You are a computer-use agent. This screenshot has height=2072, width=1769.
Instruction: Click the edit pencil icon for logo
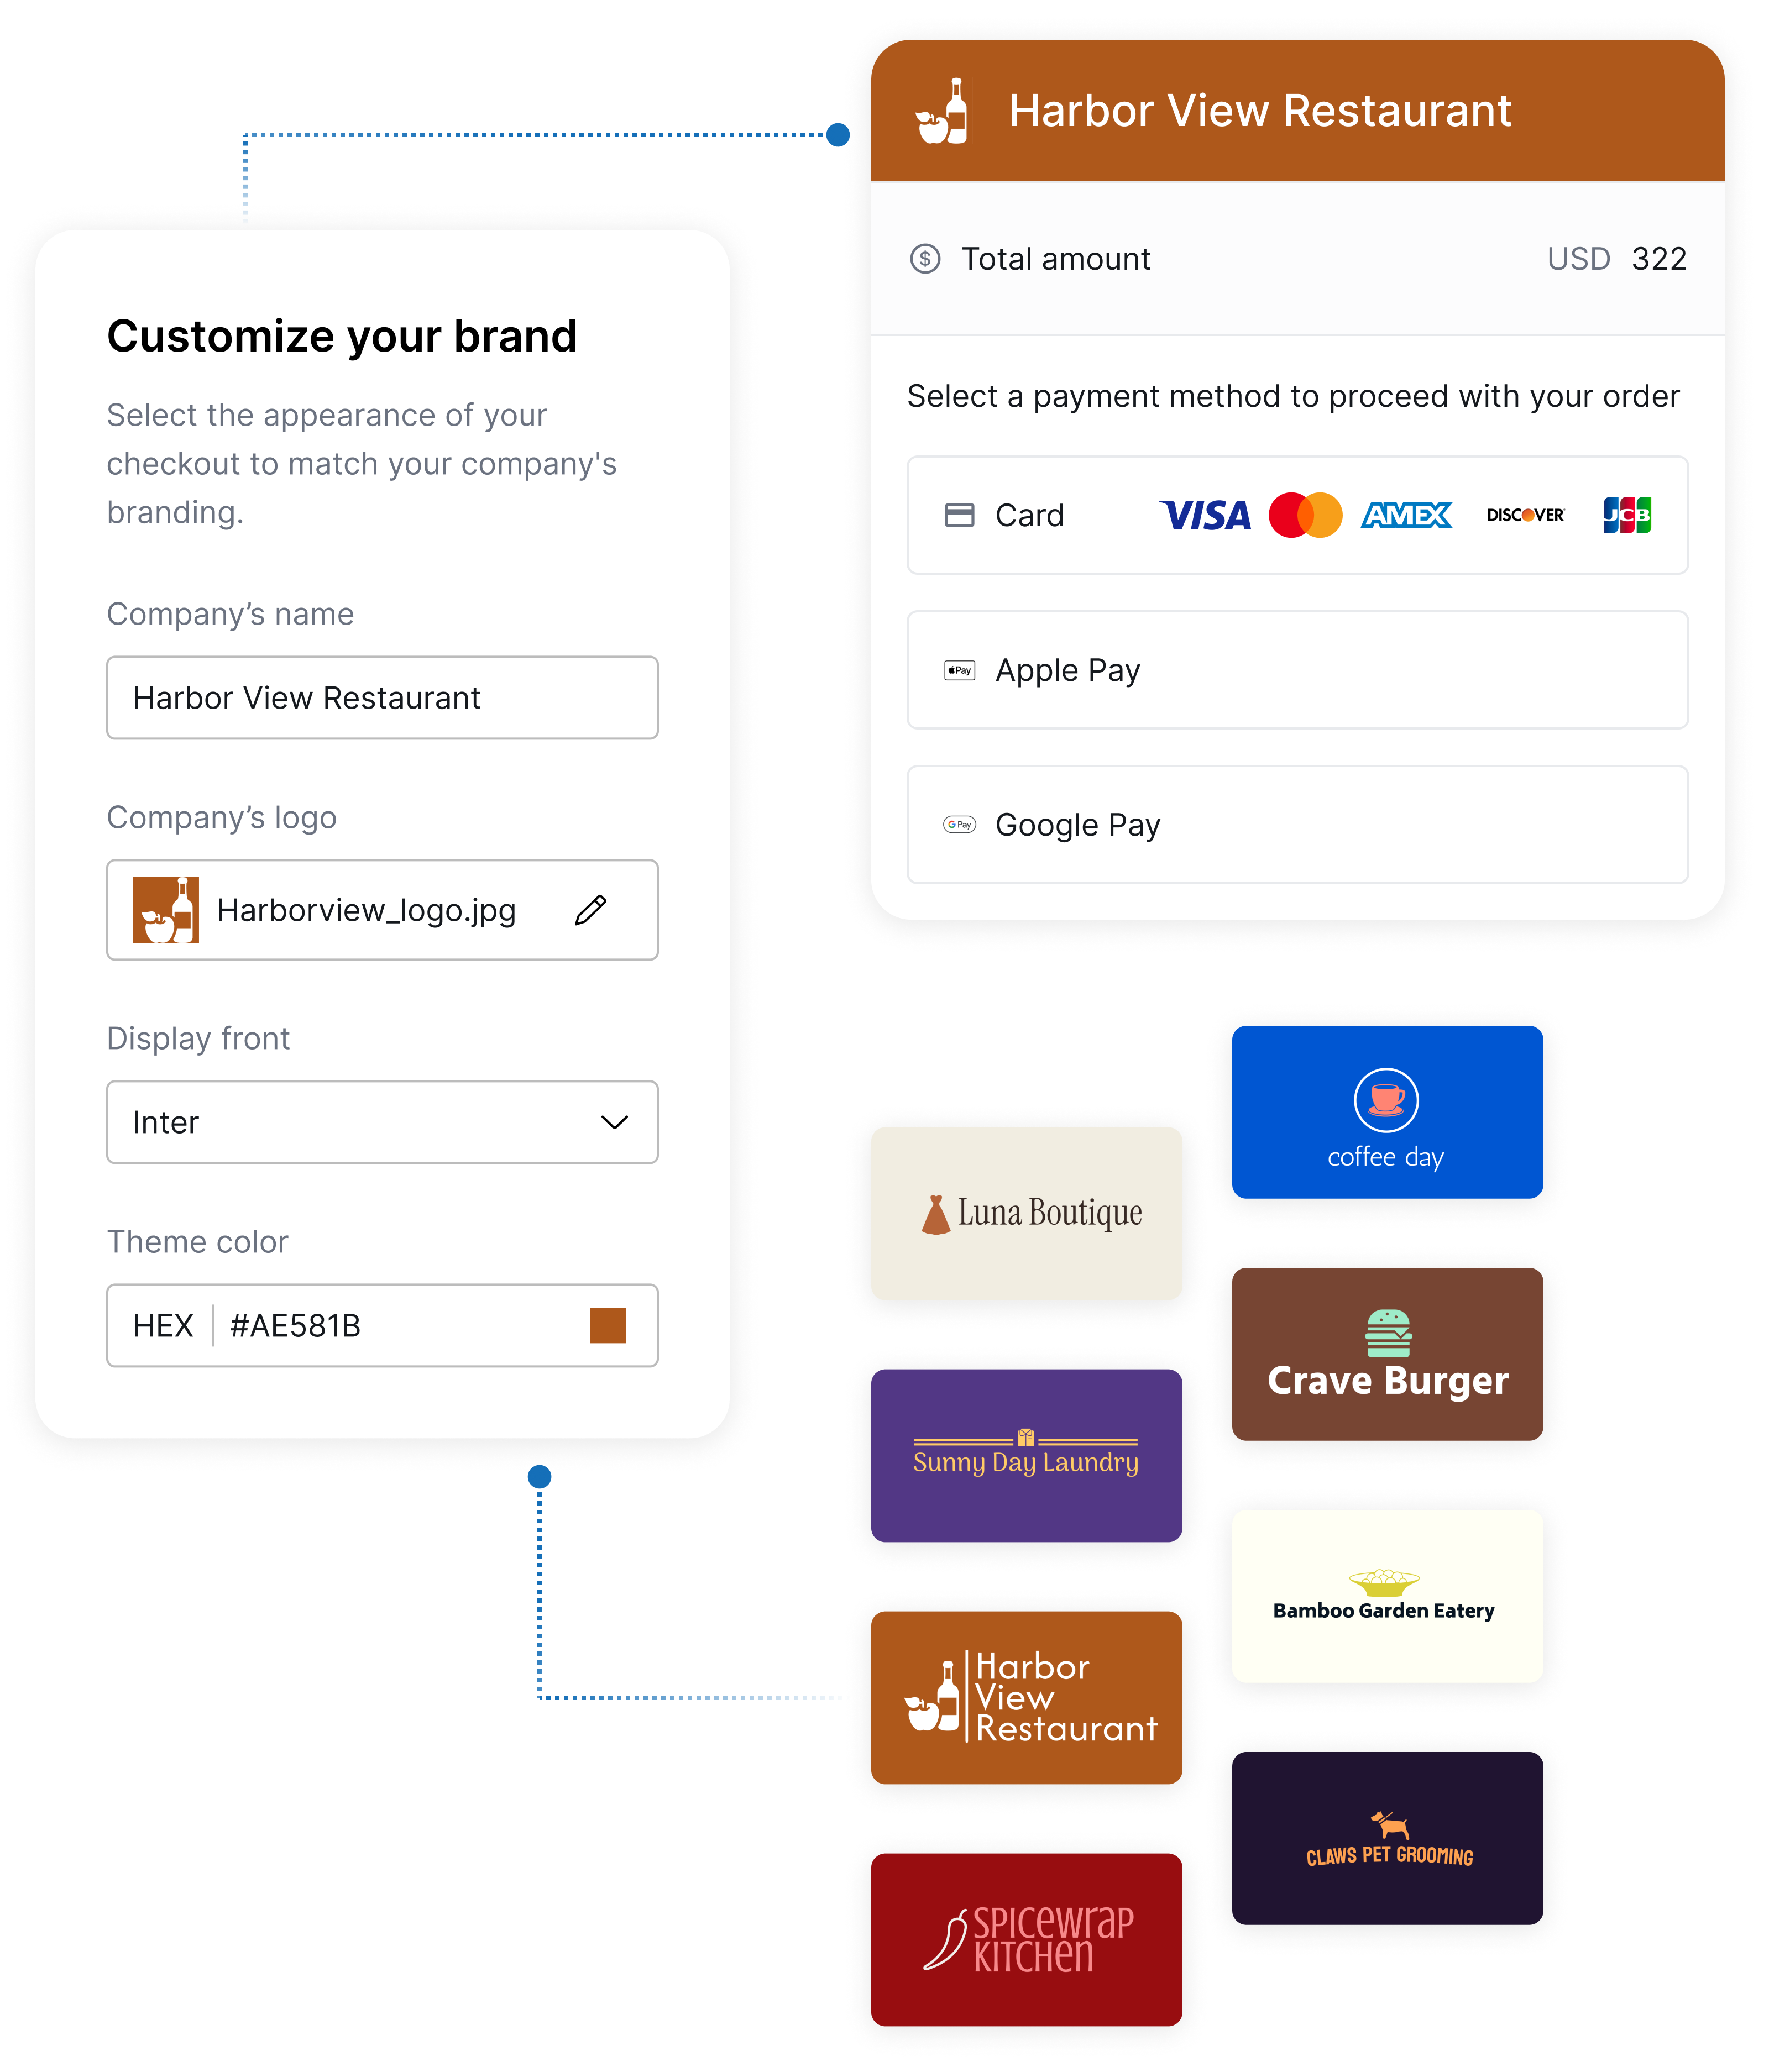pos(596,909)
